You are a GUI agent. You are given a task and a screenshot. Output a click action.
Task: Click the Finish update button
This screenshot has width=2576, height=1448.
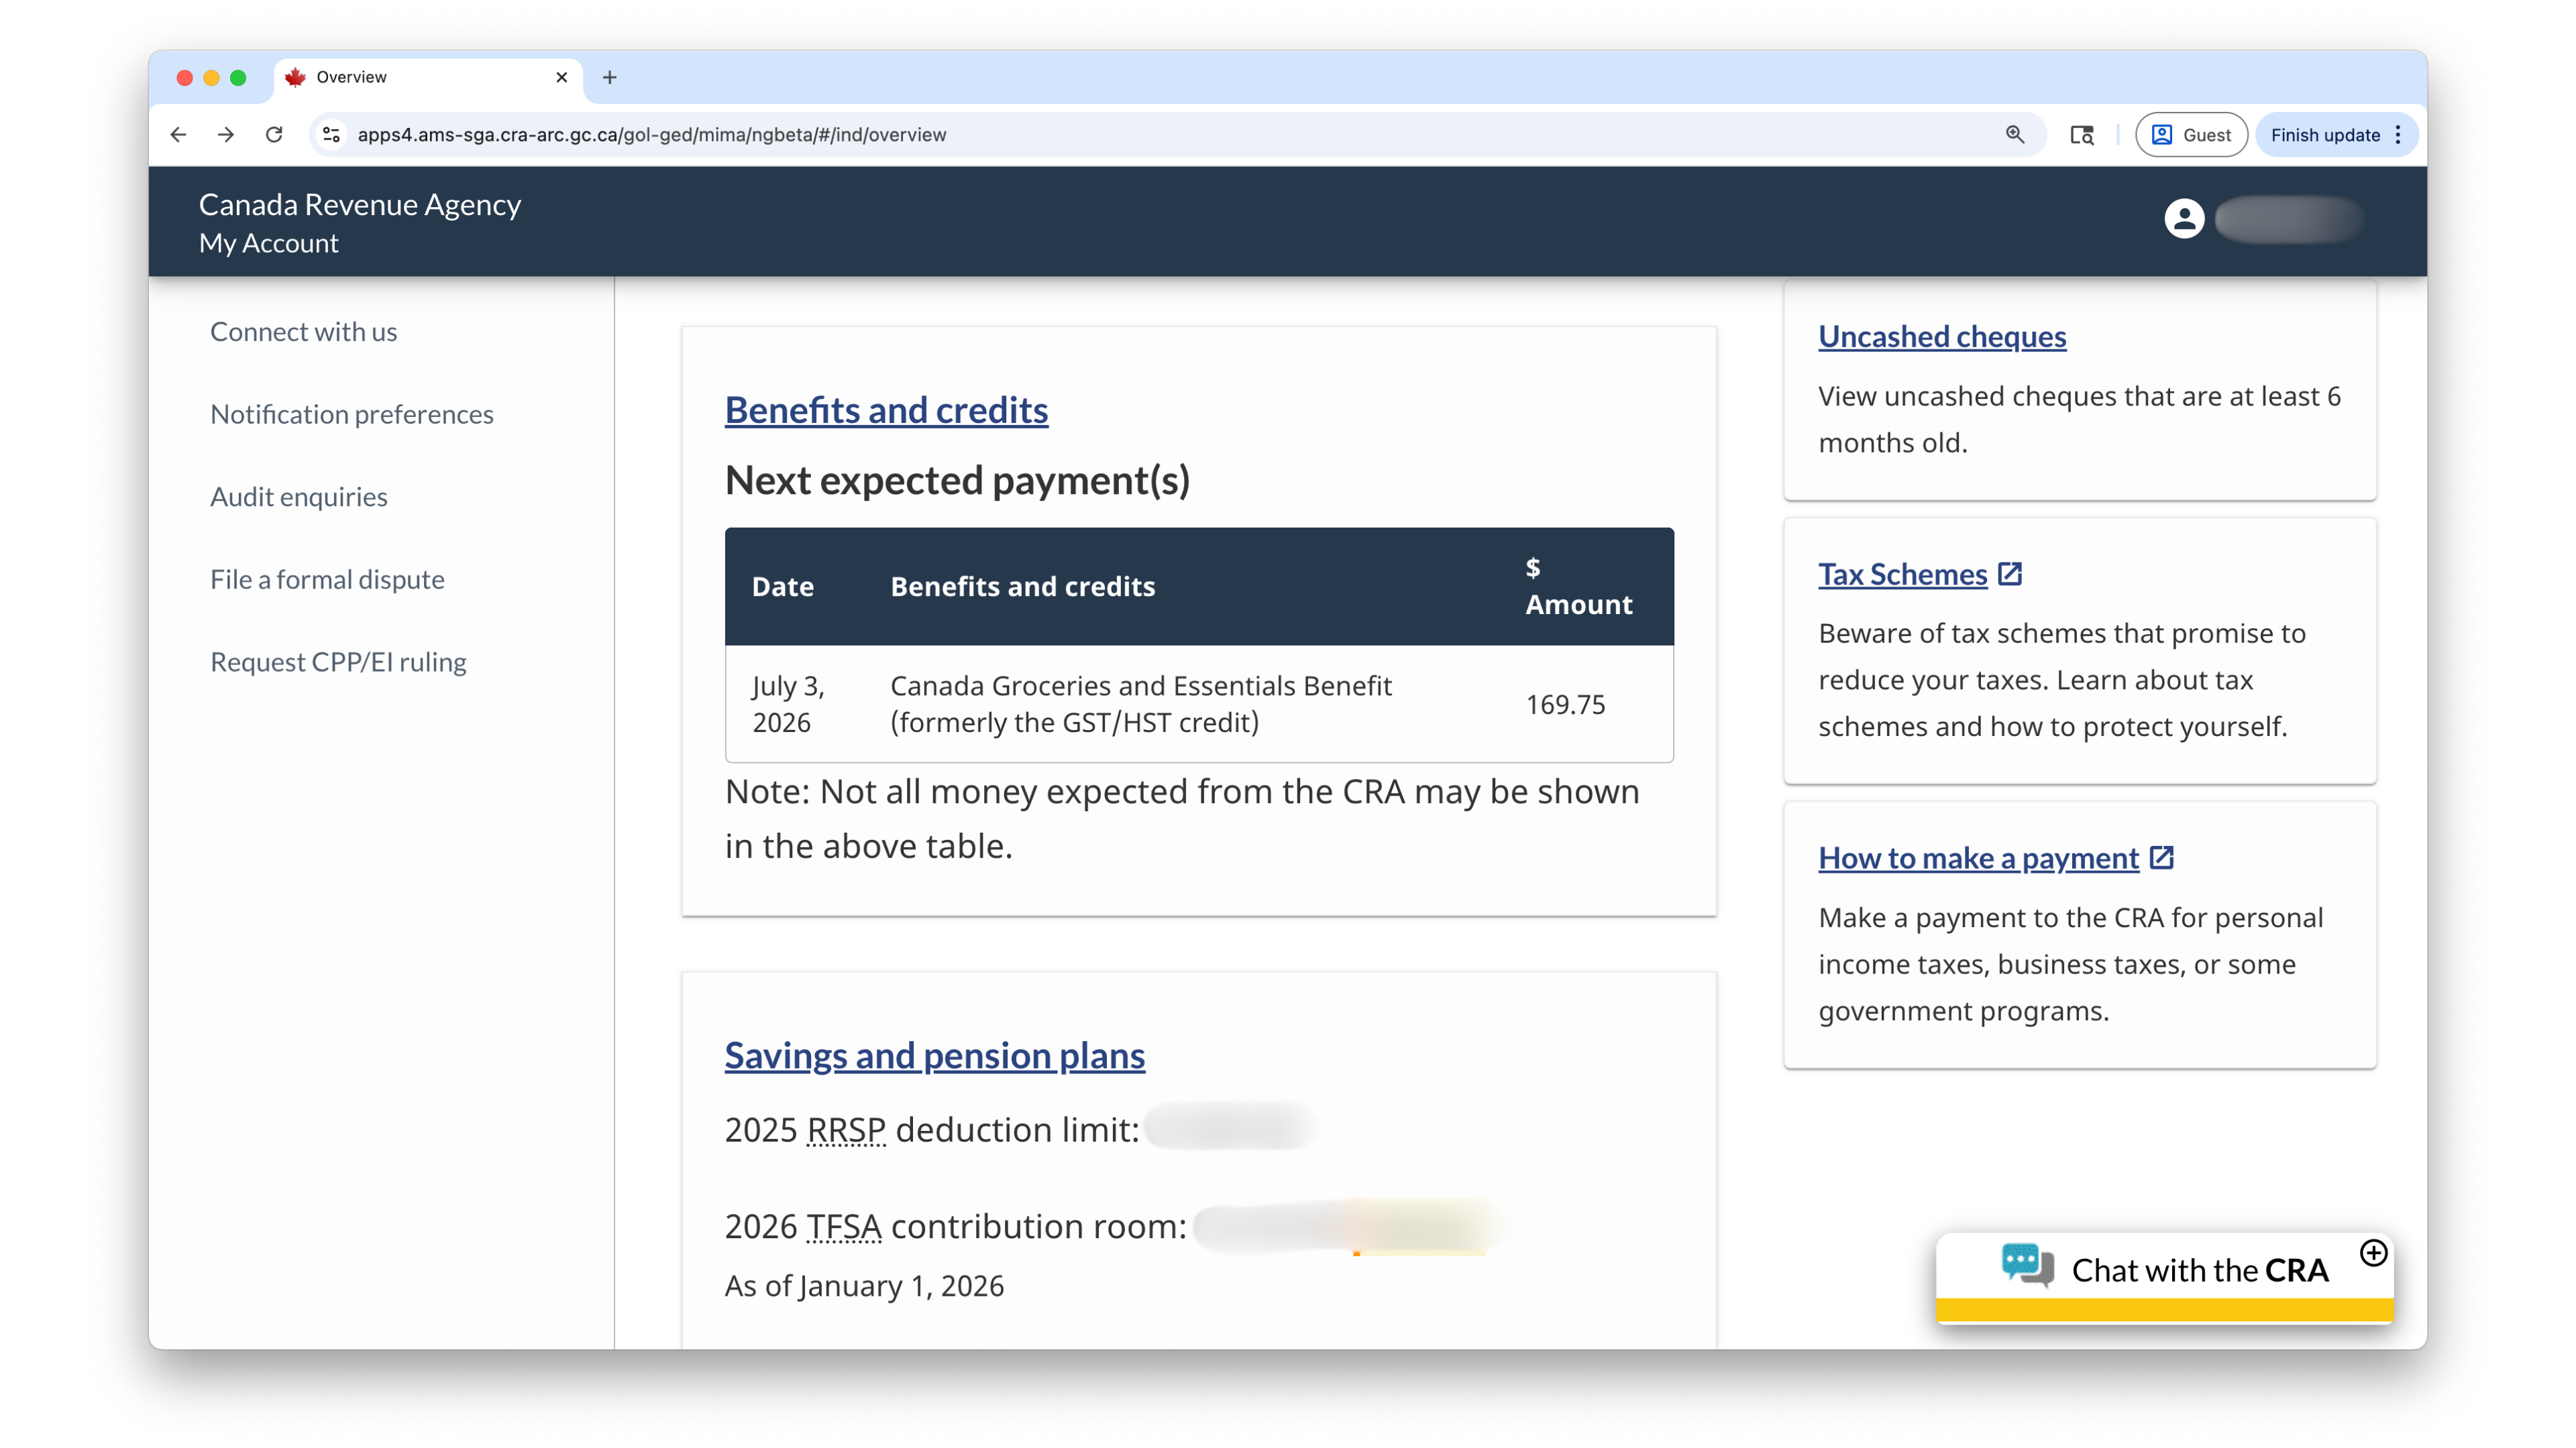pyautogui.click(x=2325, y=135)
